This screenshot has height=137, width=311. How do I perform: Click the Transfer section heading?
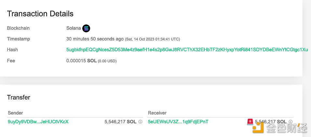[x=19, y=98]
